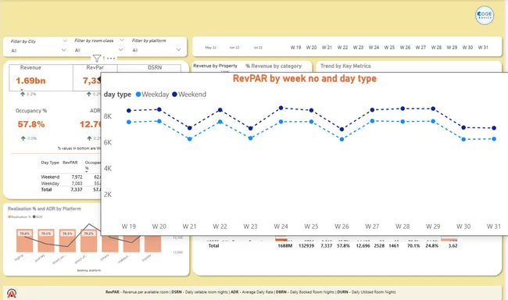Click the first platform bar labeled 70.6%

coord(25,241)
